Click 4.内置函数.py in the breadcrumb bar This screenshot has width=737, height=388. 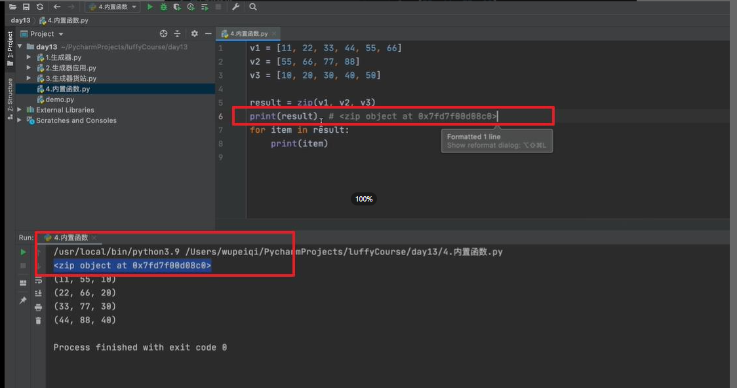[64, 20]
